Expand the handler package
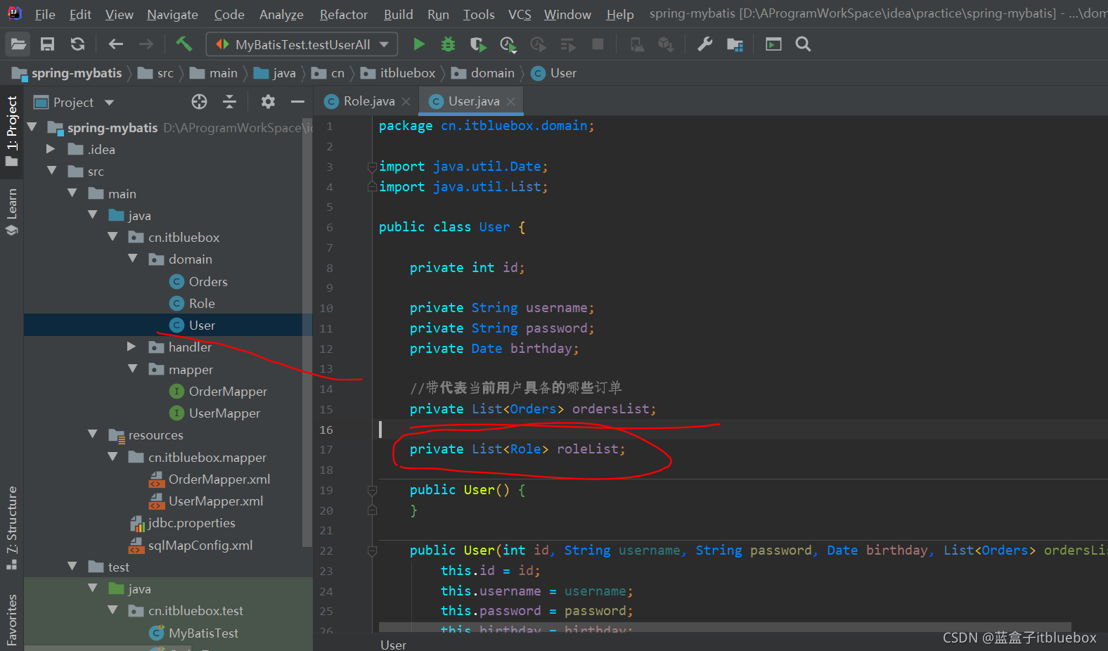This screenshot has width=1108, height=651. (131, 347)
